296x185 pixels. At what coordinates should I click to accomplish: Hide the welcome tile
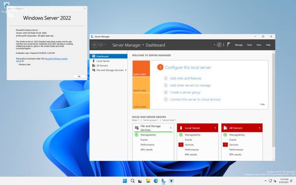(263, 104)
